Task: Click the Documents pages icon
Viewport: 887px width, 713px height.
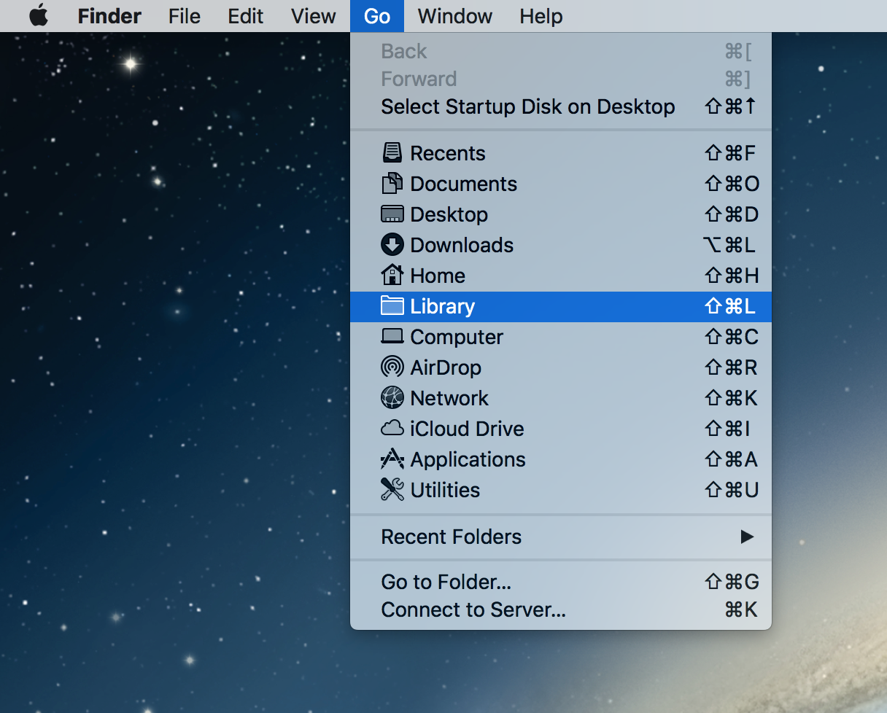Action: click(x=392, y=184)
